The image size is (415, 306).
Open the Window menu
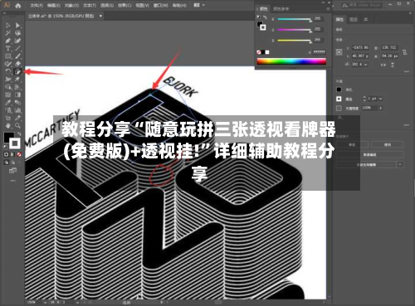pos(161,5)
